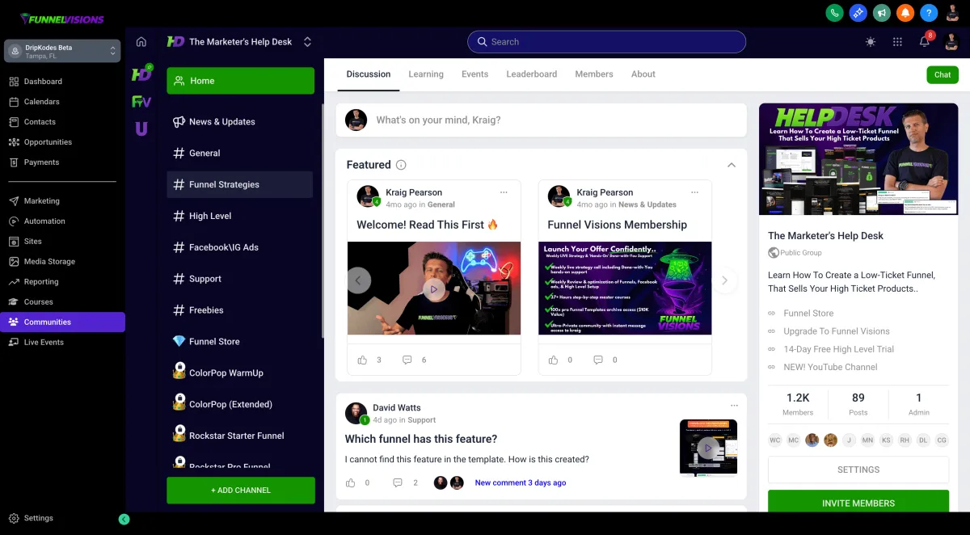970x535 pixels.
Task: Like the Which funnel has this feature post
Action: coord(351,482)
